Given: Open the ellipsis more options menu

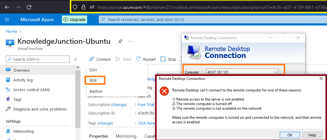Looking at the screenshot, I should point(130,41).
